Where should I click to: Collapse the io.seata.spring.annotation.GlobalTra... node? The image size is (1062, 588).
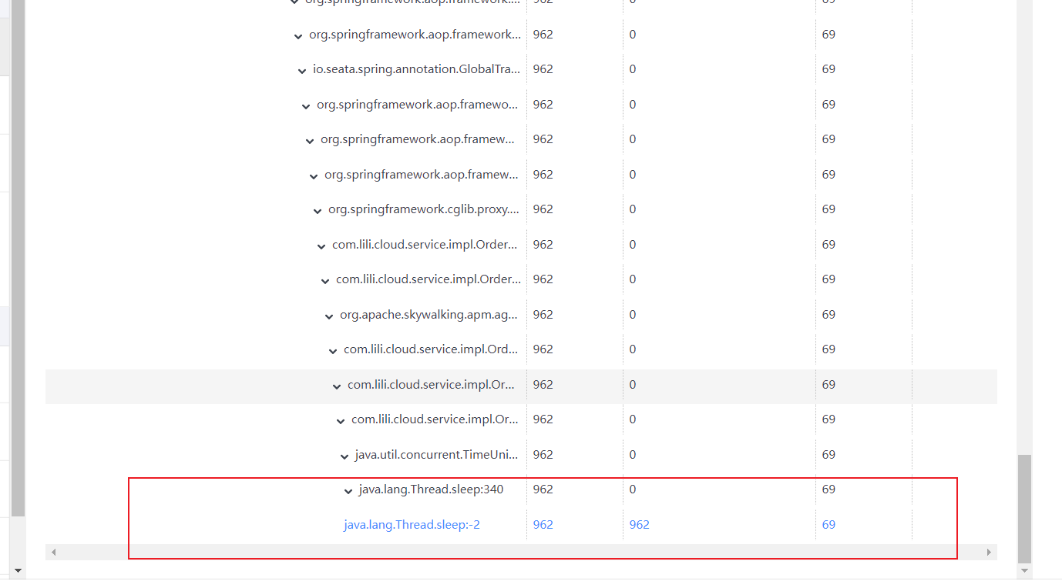302,71
